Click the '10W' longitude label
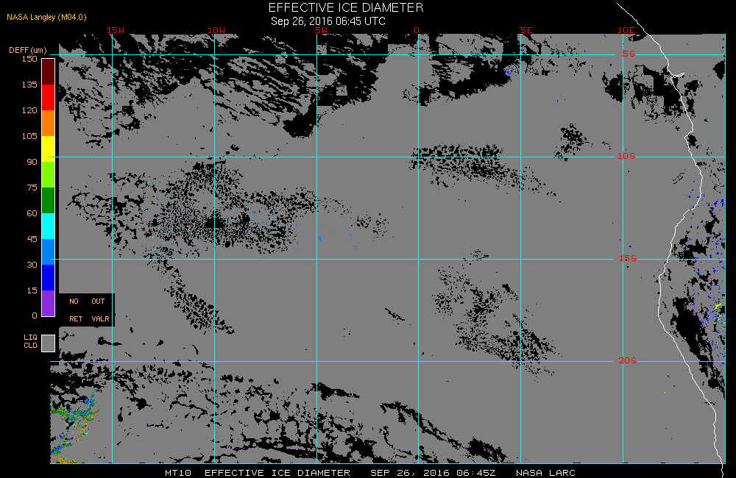This screenshot has height=478, width=736. click(216, 30)
